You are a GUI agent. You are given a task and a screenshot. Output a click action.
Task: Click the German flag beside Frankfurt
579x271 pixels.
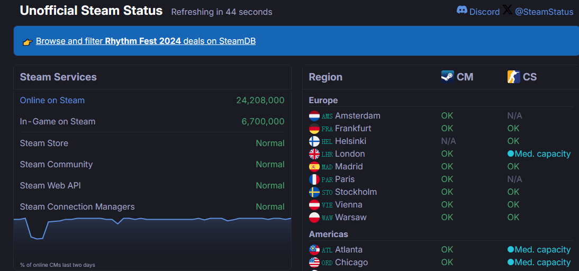(314, 129)
